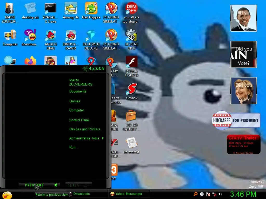Select Devices and Printers in start menu
The image size is (266, 199).
85,129
